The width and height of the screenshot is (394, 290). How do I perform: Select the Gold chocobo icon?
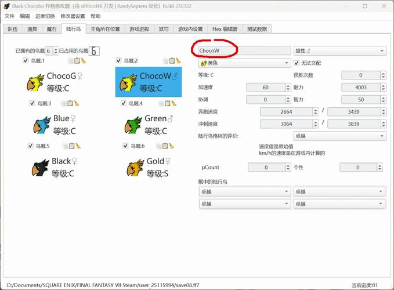pyautogui.click(x=135, y=168)
